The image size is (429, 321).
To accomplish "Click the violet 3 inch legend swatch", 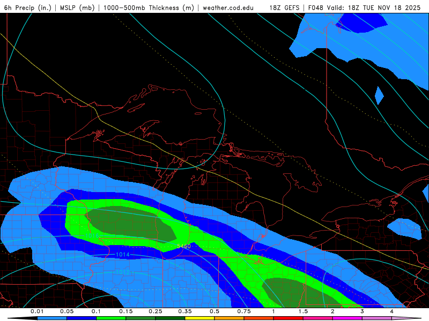I will (x=377, y=318).
